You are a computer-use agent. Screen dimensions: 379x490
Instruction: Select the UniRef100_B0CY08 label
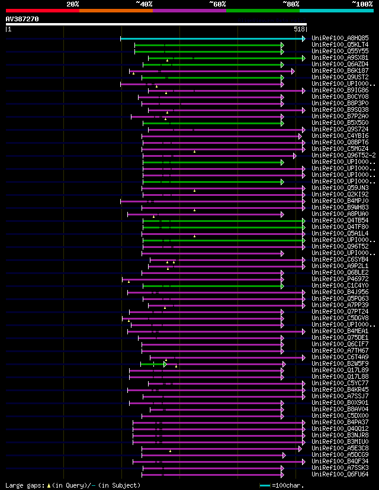click(x=341, y=96)
